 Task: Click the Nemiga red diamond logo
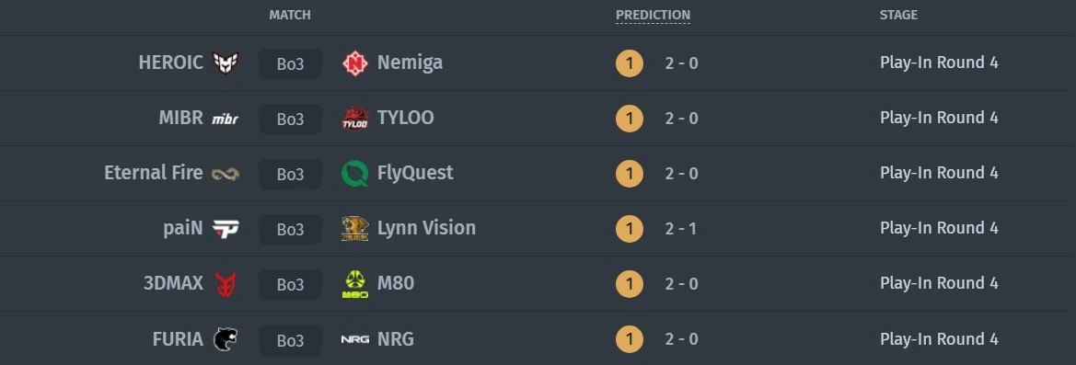[x=354, y=63]
